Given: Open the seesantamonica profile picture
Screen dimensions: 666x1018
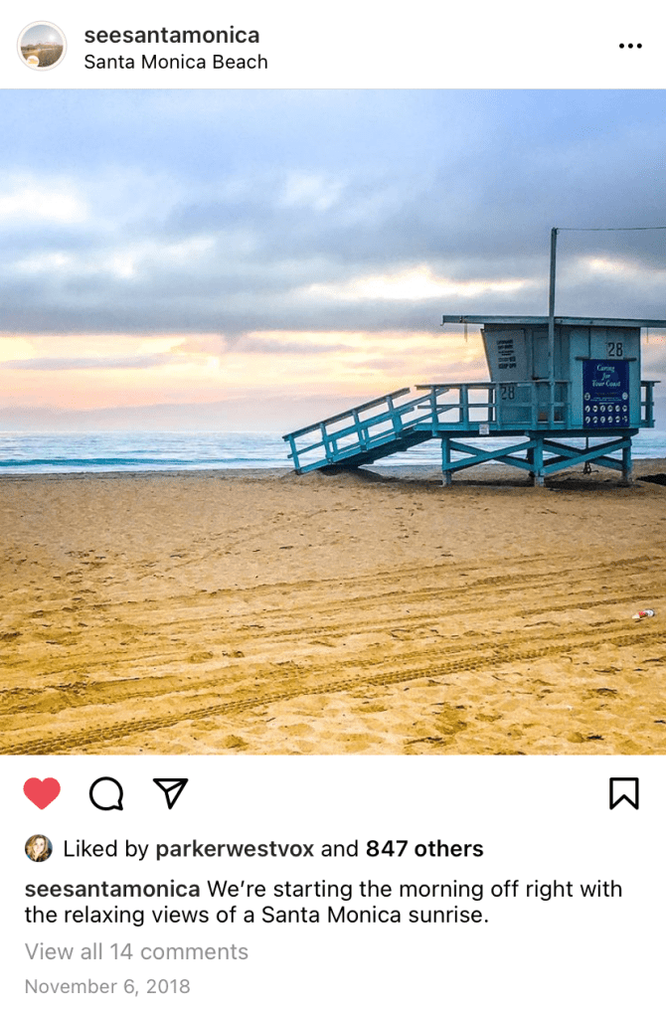Looking at the screenshot, I should (x=42, y=46).
